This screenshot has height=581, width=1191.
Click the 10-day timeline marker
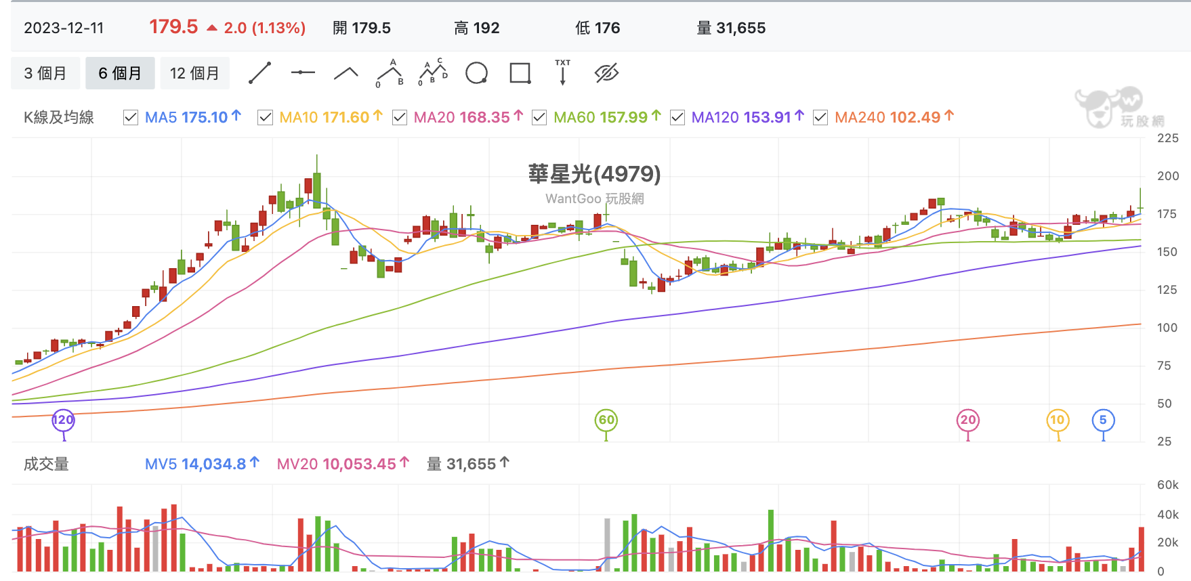pyautogui.click(x=1058, y=420)
